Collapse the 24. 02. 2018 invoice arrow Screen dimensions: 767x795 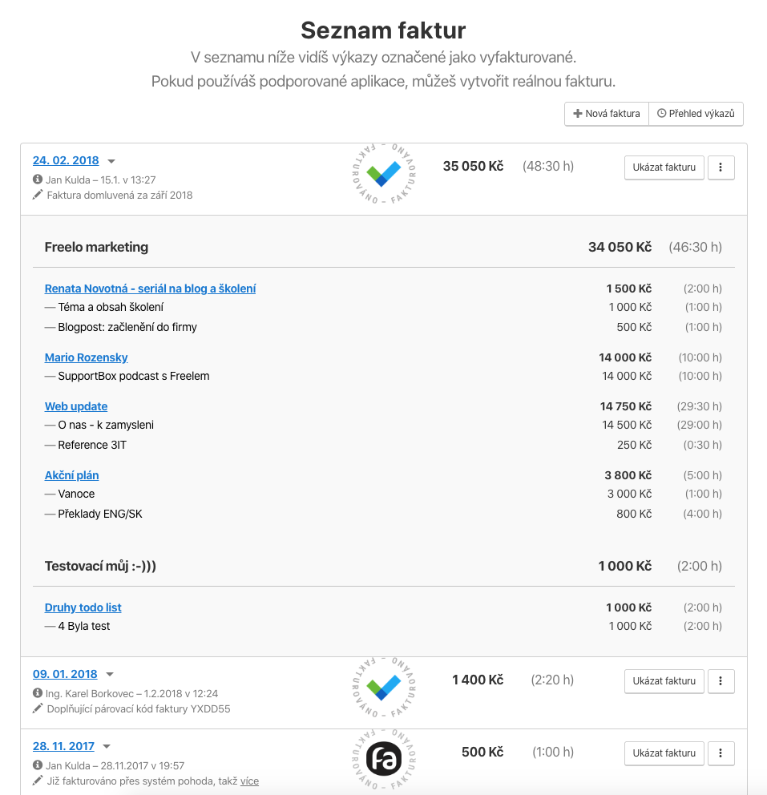[111, 161]
